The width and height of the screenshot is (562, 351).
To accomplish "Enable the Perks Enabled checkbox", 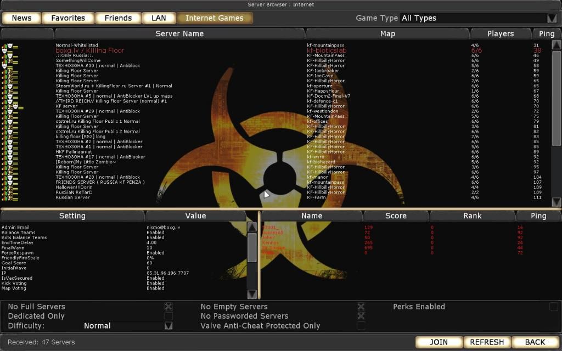I will [x=554, y=307].
